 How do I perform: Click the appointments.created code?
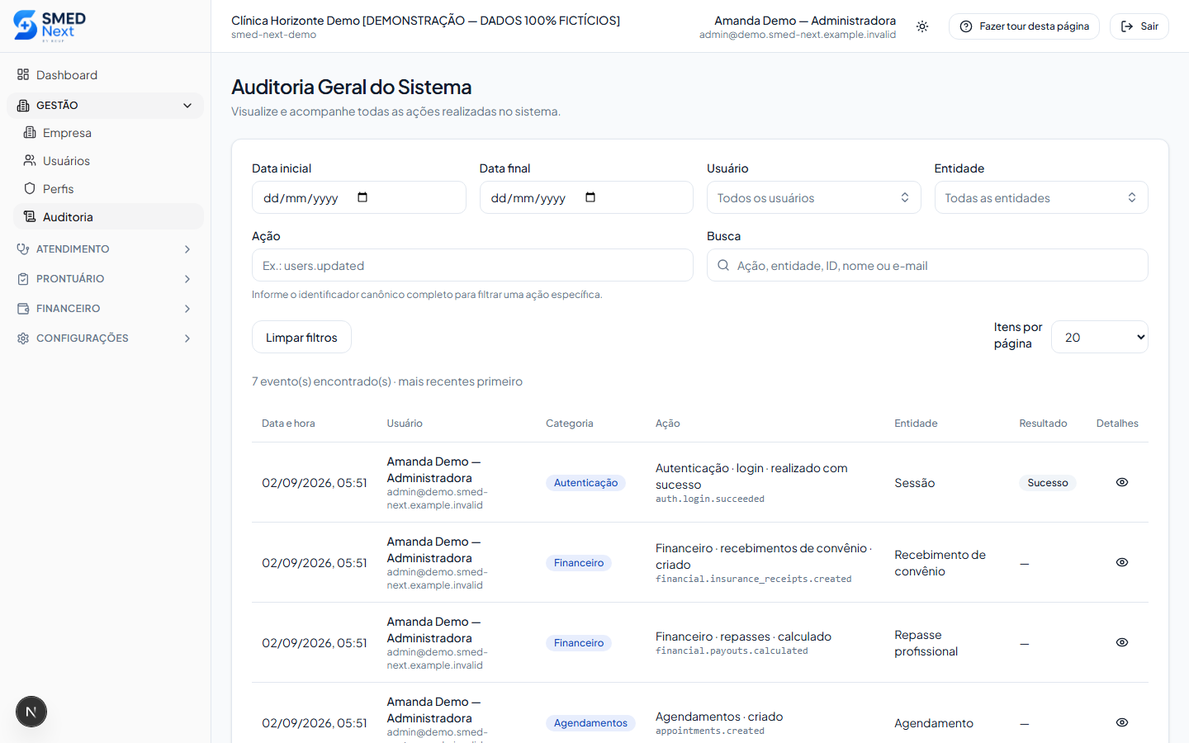tap(710, 731)
